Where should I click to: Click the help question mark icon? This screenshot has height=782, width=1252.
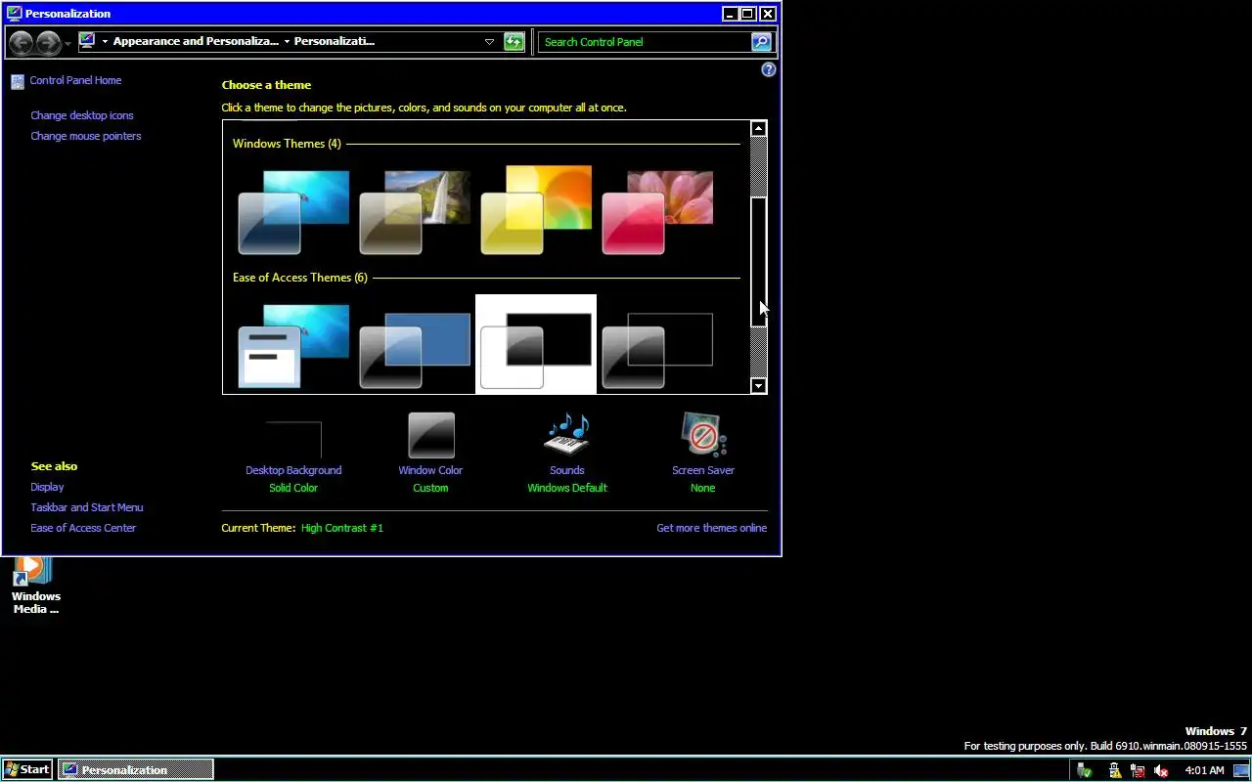[x=769, y=69]
